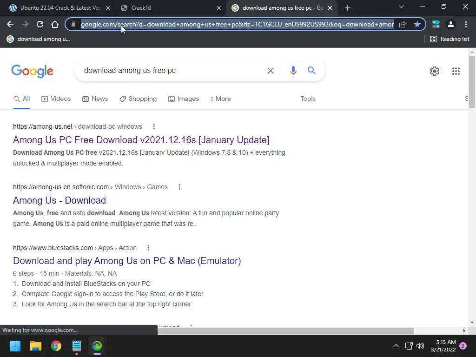The image size is (476, 357).
Task: Open volume control in tray
Action: click(x=420, y=346)
